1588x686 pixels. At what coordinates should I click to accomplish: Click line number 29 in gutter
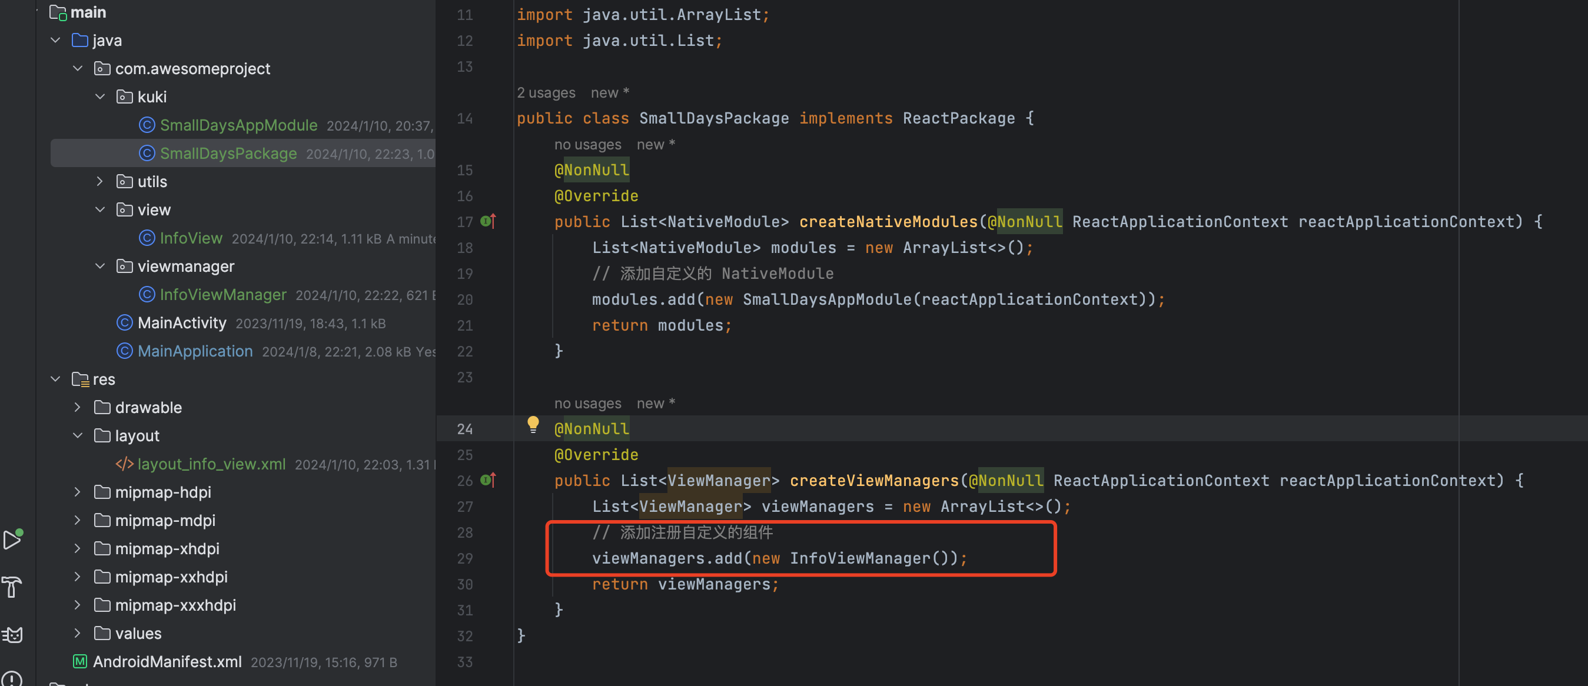point(465,558)
